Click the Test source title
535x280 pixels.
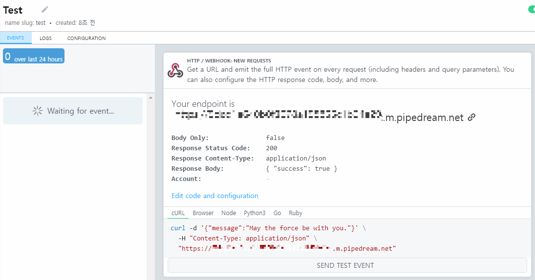click(13, 10)
